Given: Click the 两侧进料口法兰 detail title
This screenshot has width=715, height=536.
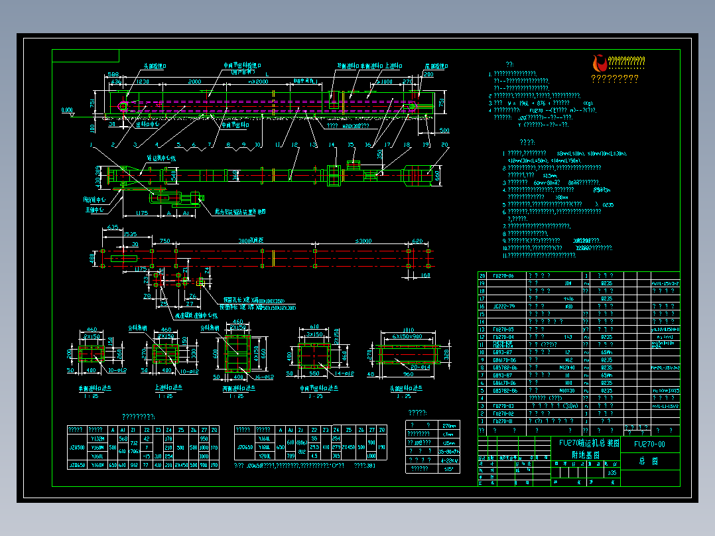Looking at the screenshot, I should coord(239,388).
